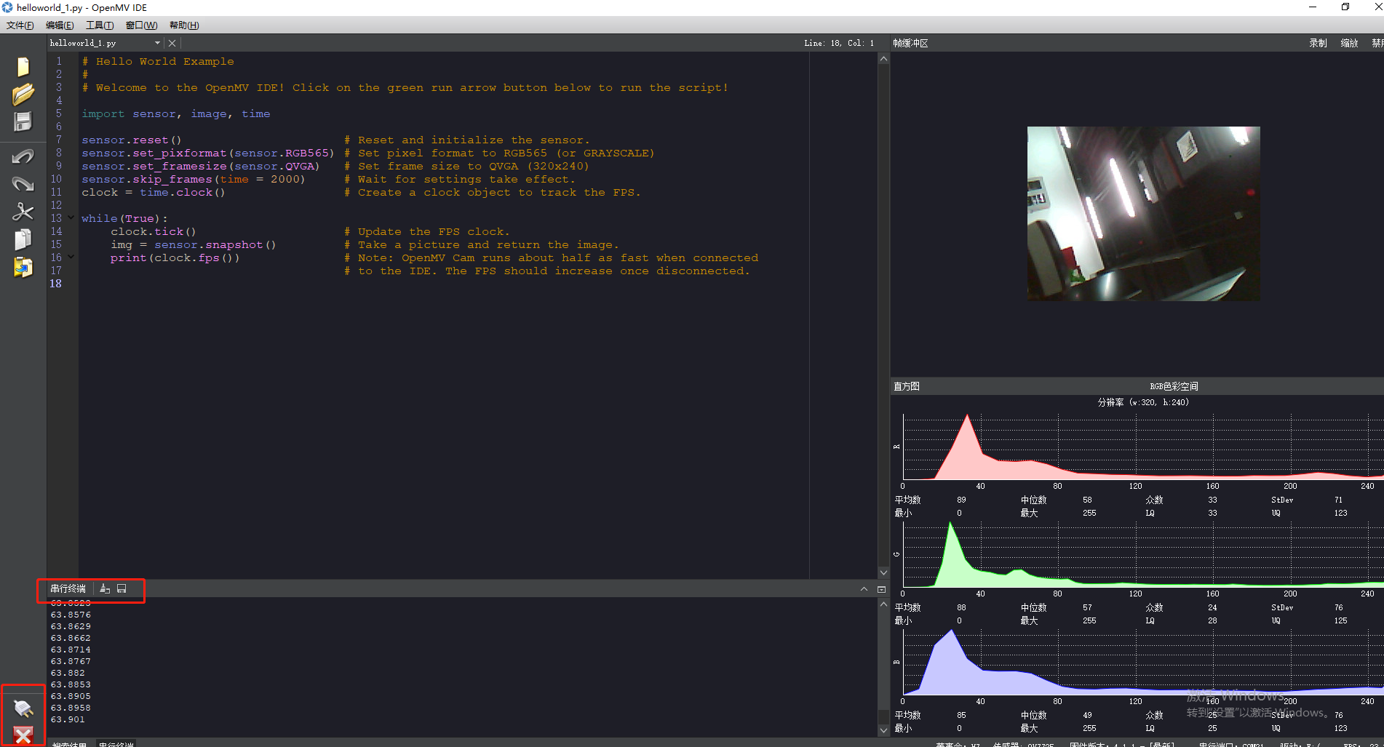Click the serial terminal scrollbar up arrow

(883, 604)
